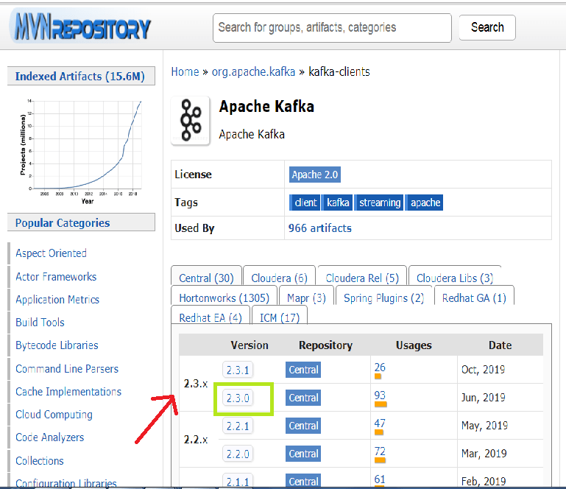Select version 2.2.1
This screenshot has width=566, height=489.
click(238, 426)
